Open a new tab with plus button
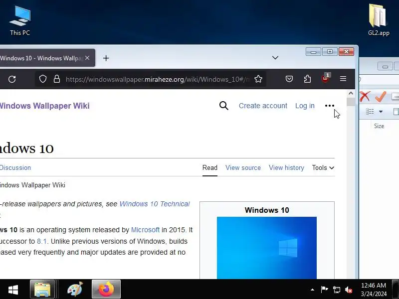This screenshot has height=299, width=399. click(106, 58)
